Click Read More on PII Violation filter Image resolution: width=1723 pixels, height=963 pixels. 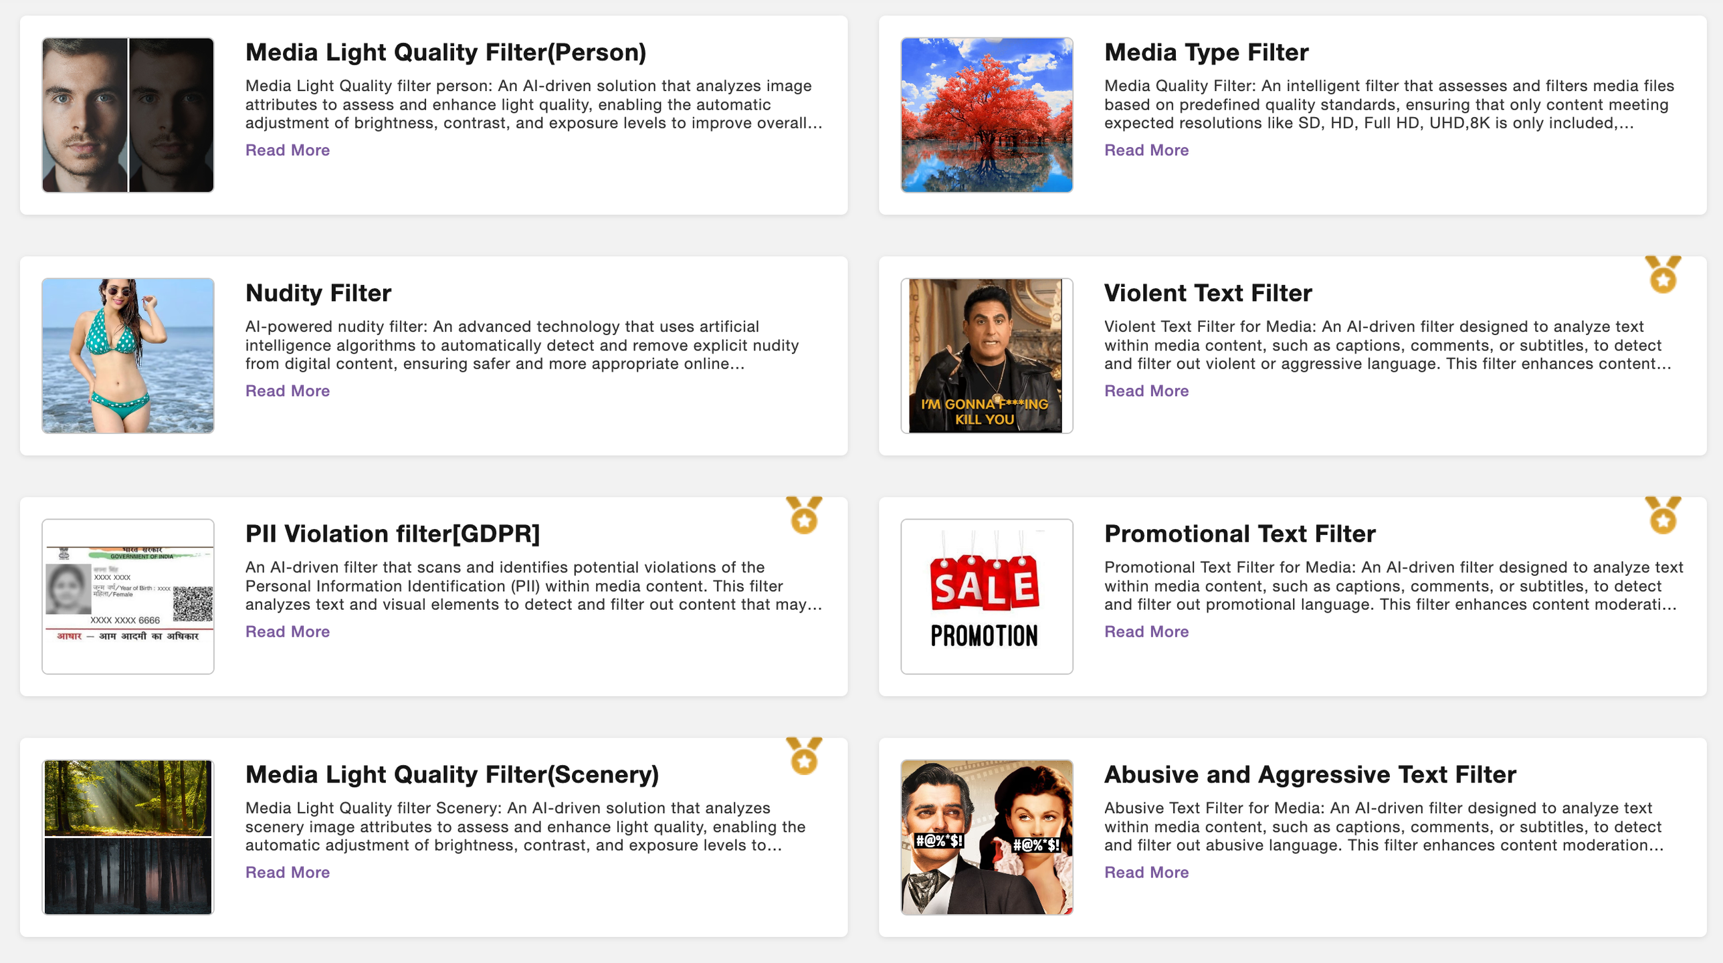click(x=288, y=631)
